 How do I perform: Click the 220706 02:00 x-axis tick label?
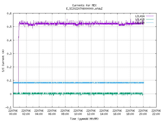[26, 112]
